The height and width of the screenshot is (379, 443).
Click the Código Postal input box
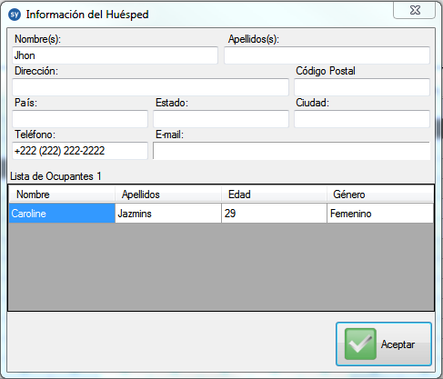[362, 87]
